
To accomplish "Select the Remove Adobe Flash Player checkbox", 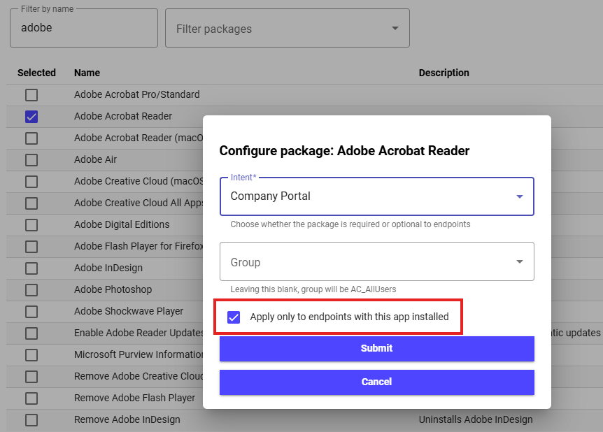I will 31,398.
